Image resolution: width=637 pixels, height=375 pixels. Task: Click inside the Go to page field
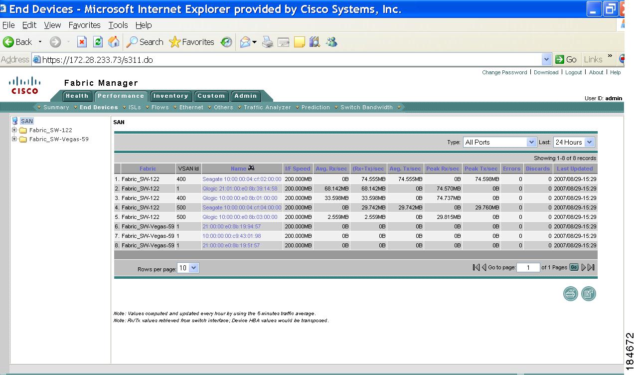(529, 267)
